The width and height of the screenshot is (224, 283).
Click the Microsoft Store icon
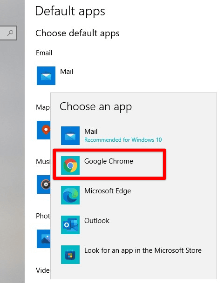70,255
